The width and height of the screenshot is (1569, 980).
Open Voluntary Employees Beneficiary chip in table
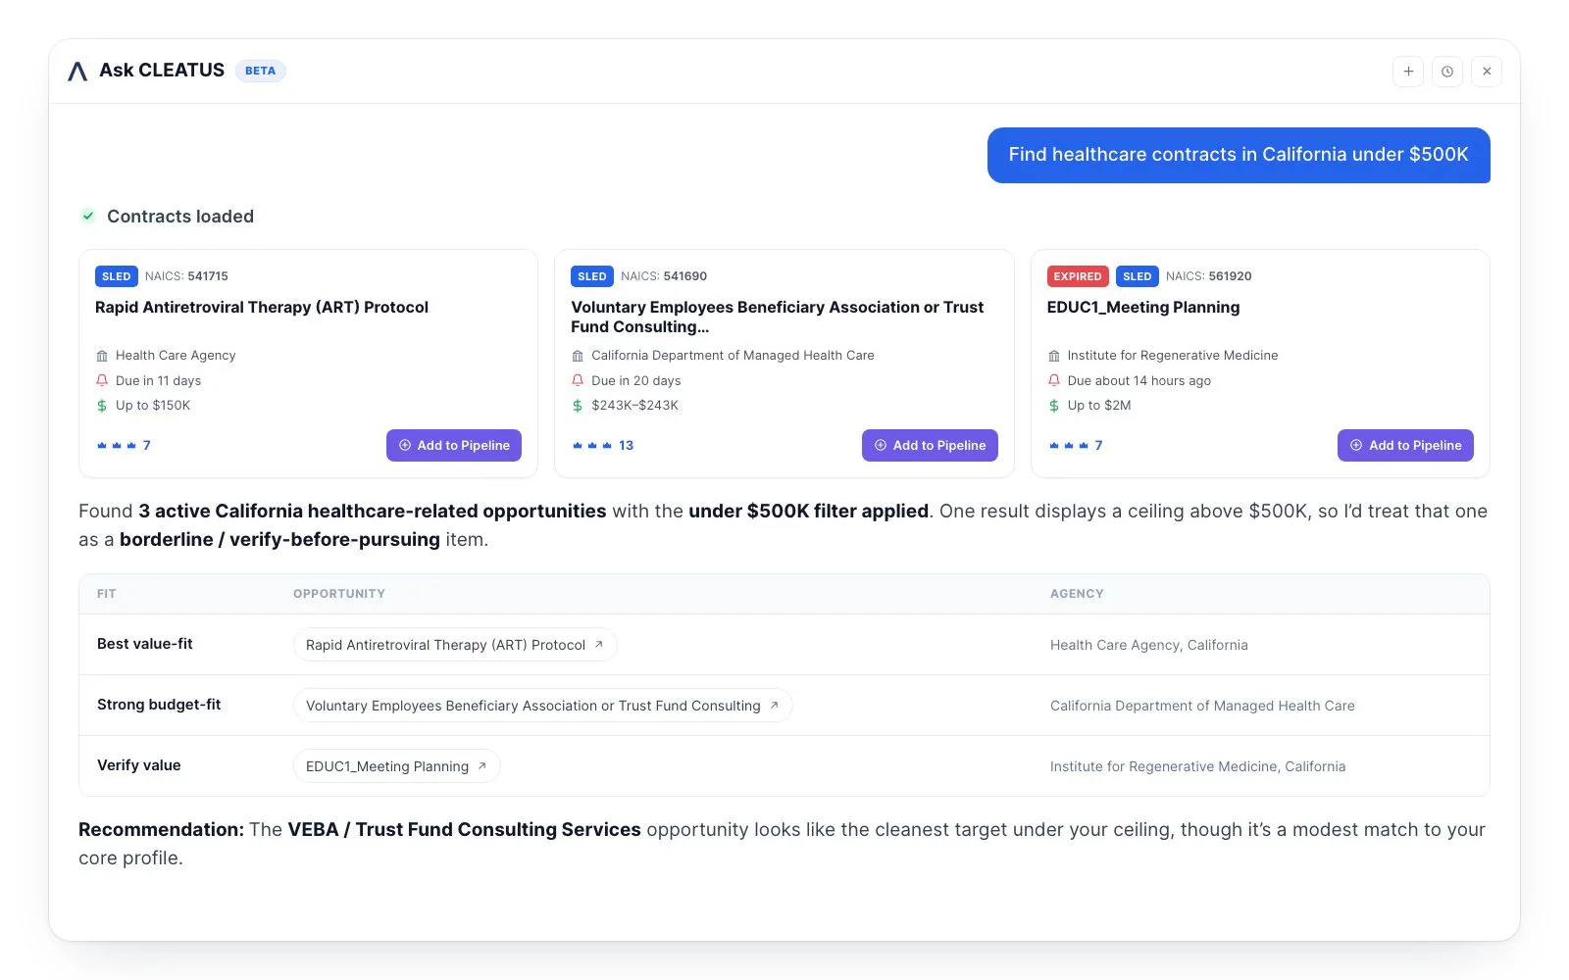[542, 706]
